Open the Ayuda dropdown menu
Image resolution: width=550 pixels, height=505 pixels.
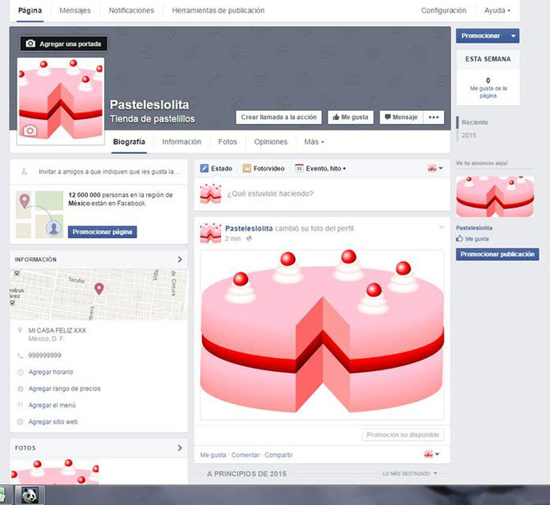(x=497, y=11)
